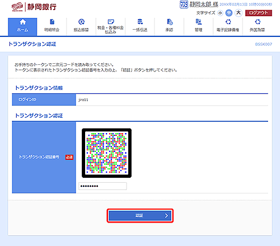Open 税金・各種料金払込み menu

pos(110,27)
